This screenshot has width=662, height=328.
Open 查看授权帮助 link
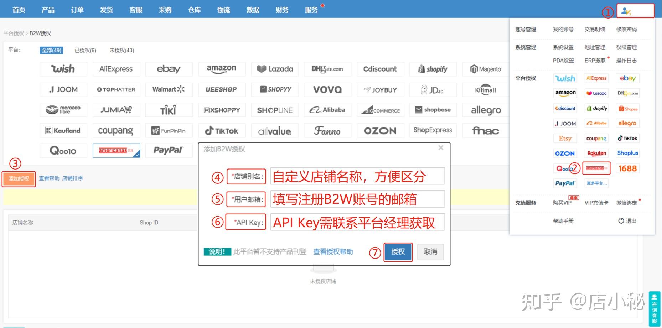pyautogui.click(x=332, y=252)
